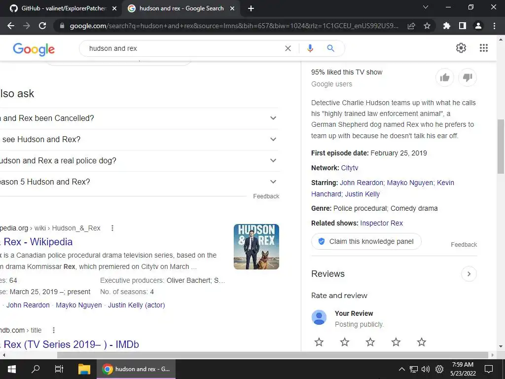505x379 pixels.
Task: Show hidden system tray icons
Action: pos(401,369)
